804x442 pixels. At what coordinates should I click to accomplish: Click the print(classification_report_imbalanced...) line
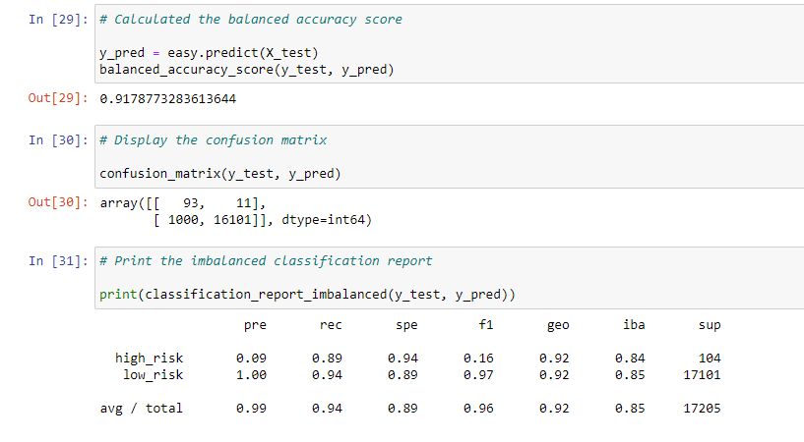point(307,295)
